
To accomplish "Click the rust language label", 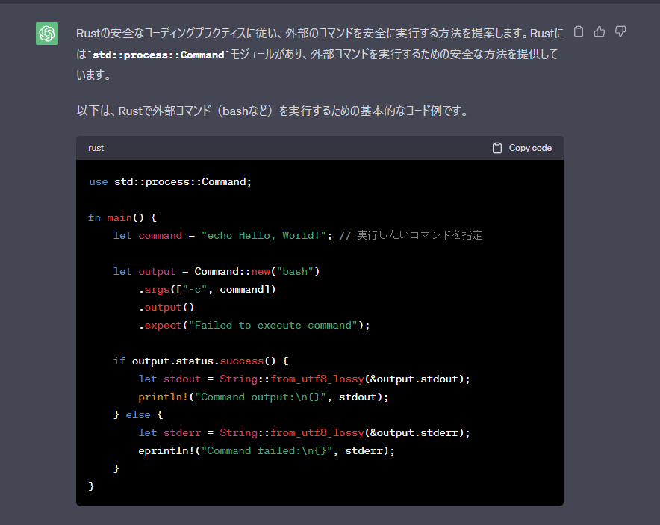I will click(x=96, y=148).
